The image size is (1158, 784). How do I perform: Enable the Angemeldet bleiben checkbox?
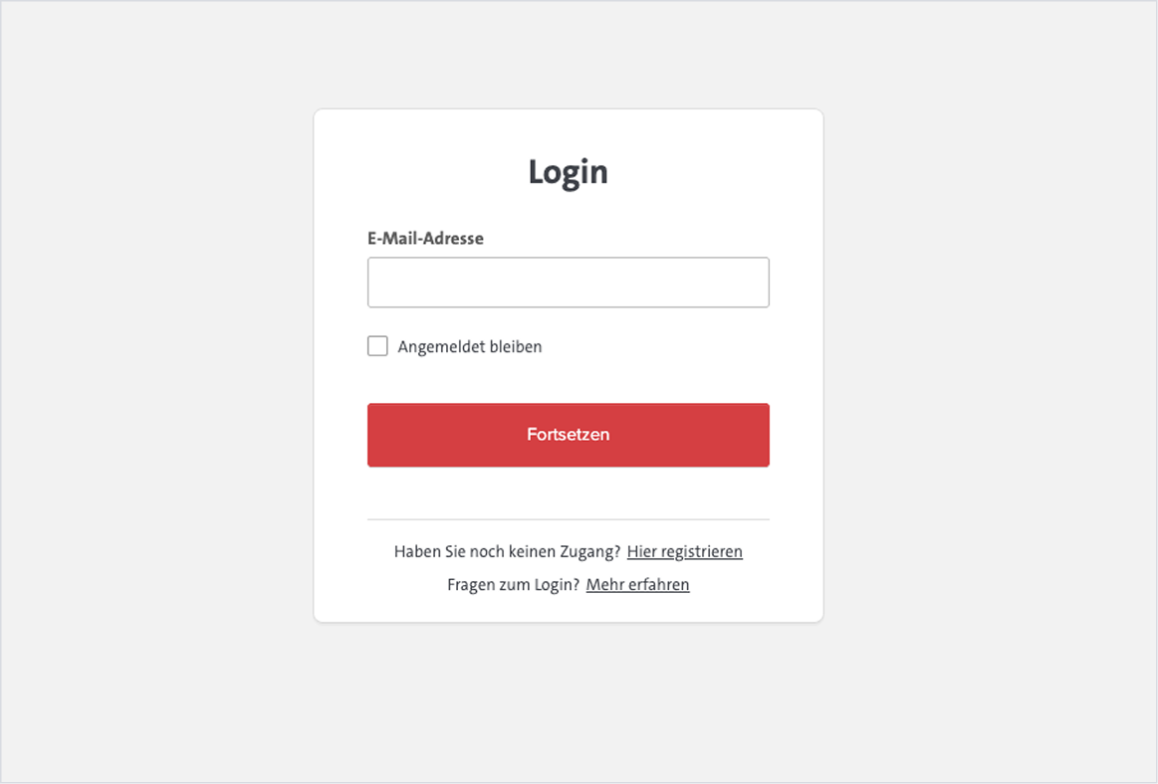[x=377, y=346]
